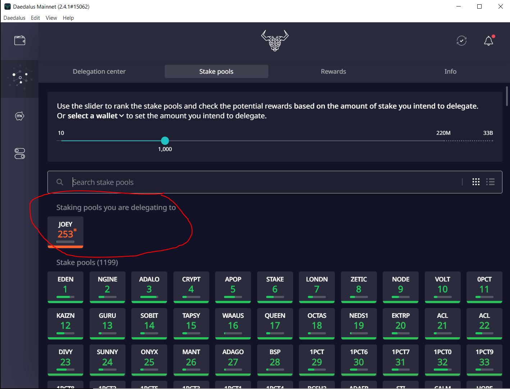The image size is (510, 389).
Task: Click the SOBIT pool ranked 14
Action: point(149,324)
